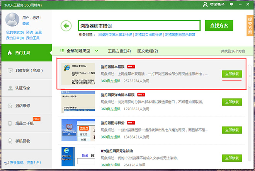Open the 消息 link
The height and width of the screenshot is (171, 255).
point(38,32)
